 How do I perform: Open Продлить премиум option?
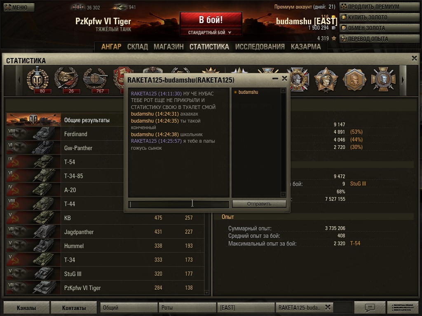380,7
